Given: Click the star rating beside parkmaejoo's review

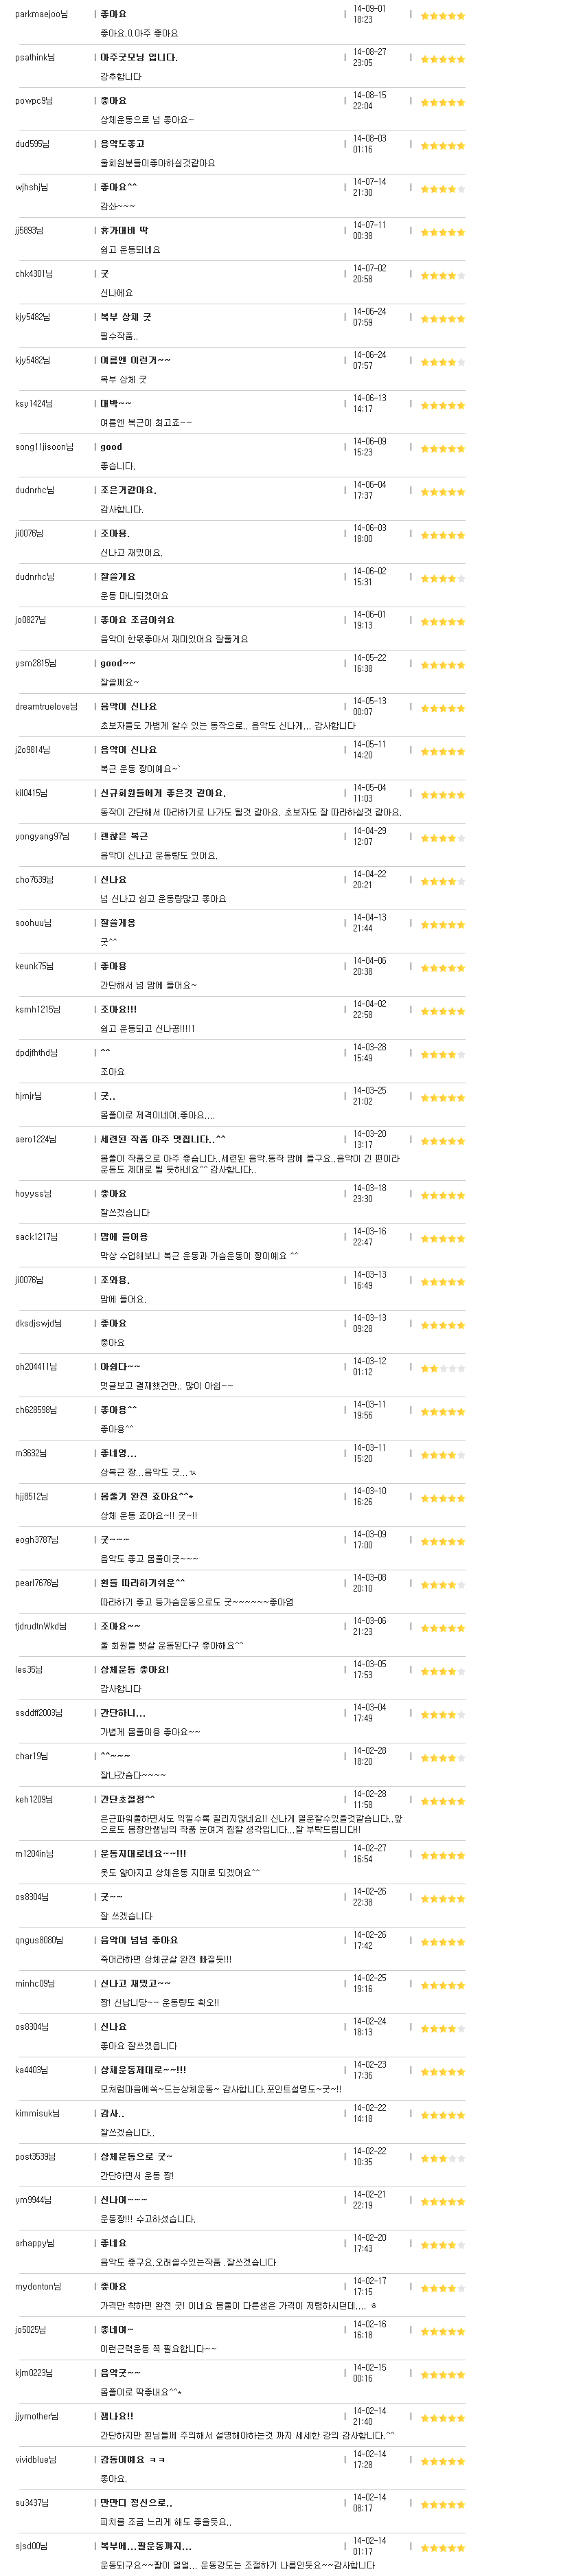Looking at the screenshot, I should pyautogui.click(x=442, y=16).
